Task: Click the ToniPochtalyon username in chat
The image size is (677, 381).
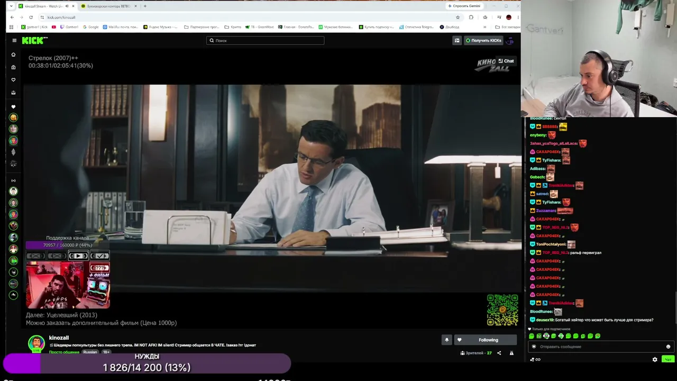Action: tap(551, 244)
